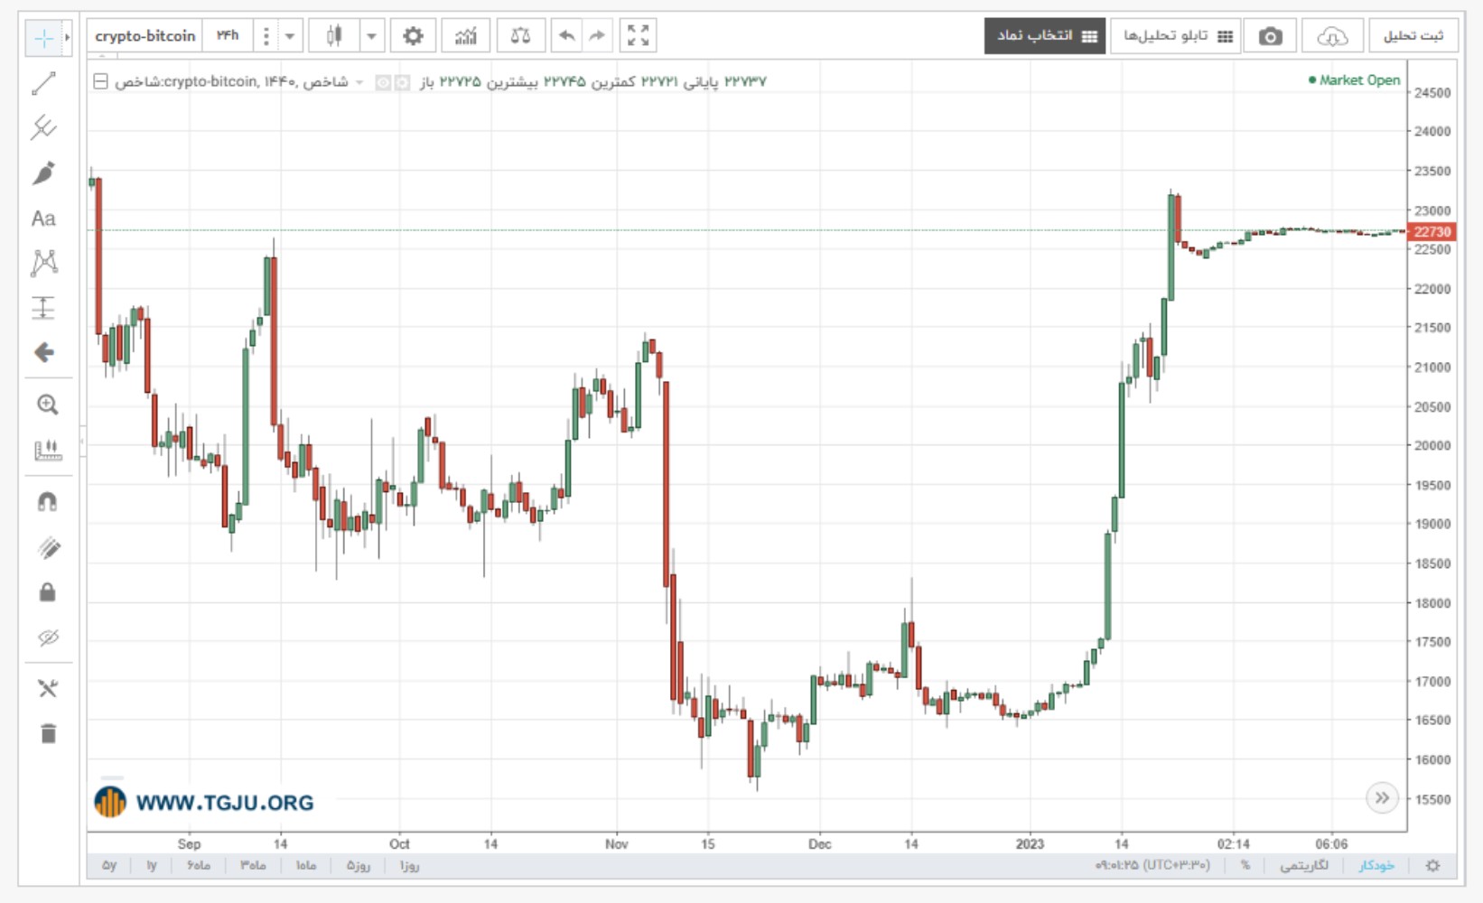
Task: Open the timezone menu showing UTC+۳:۳۰
Action: point(1152,865)
